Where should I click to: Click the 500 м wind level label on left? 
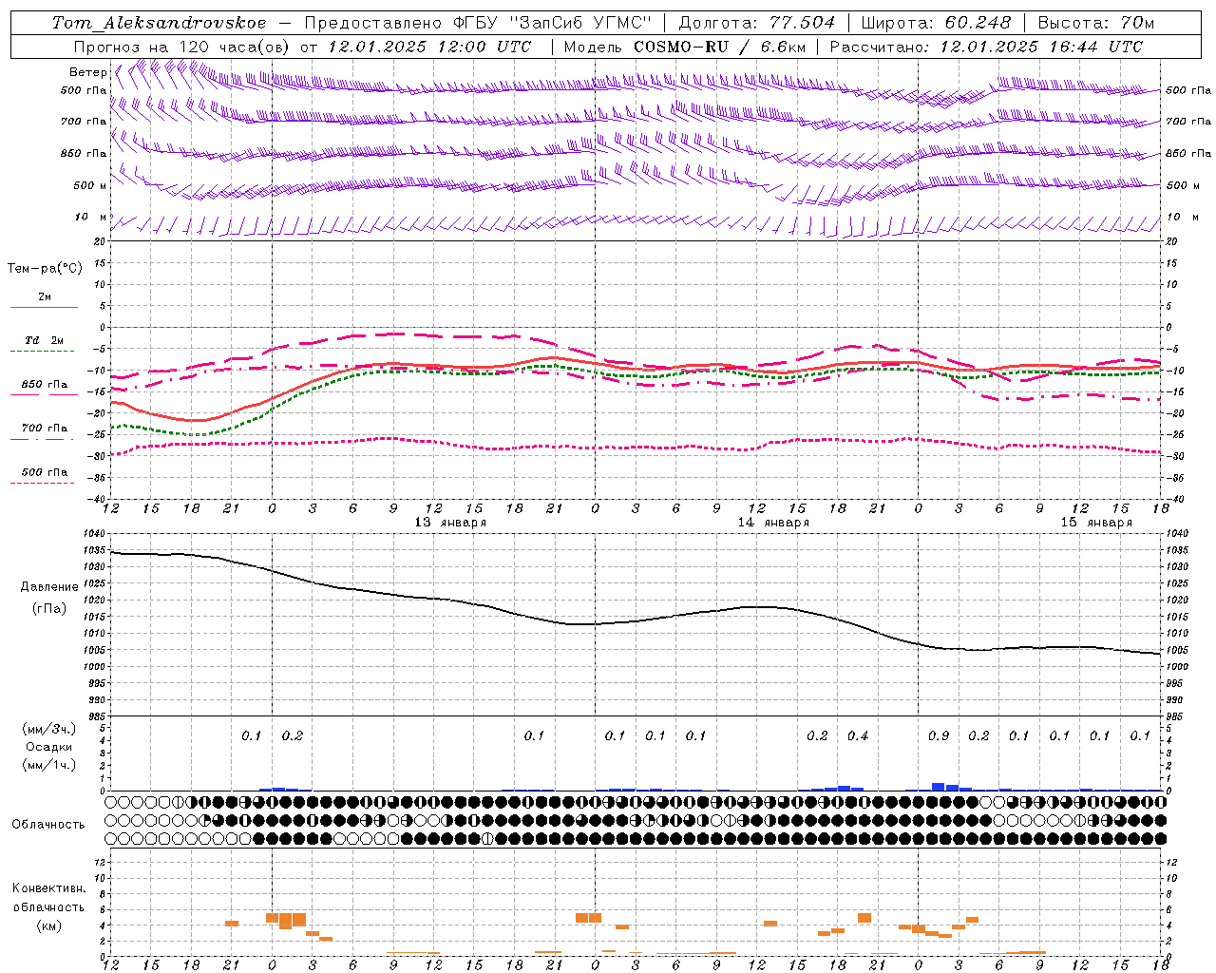[x=90, y=185]
